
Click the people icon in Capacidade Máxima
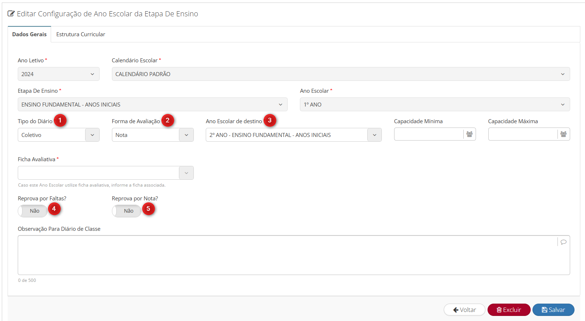(563, 134)
